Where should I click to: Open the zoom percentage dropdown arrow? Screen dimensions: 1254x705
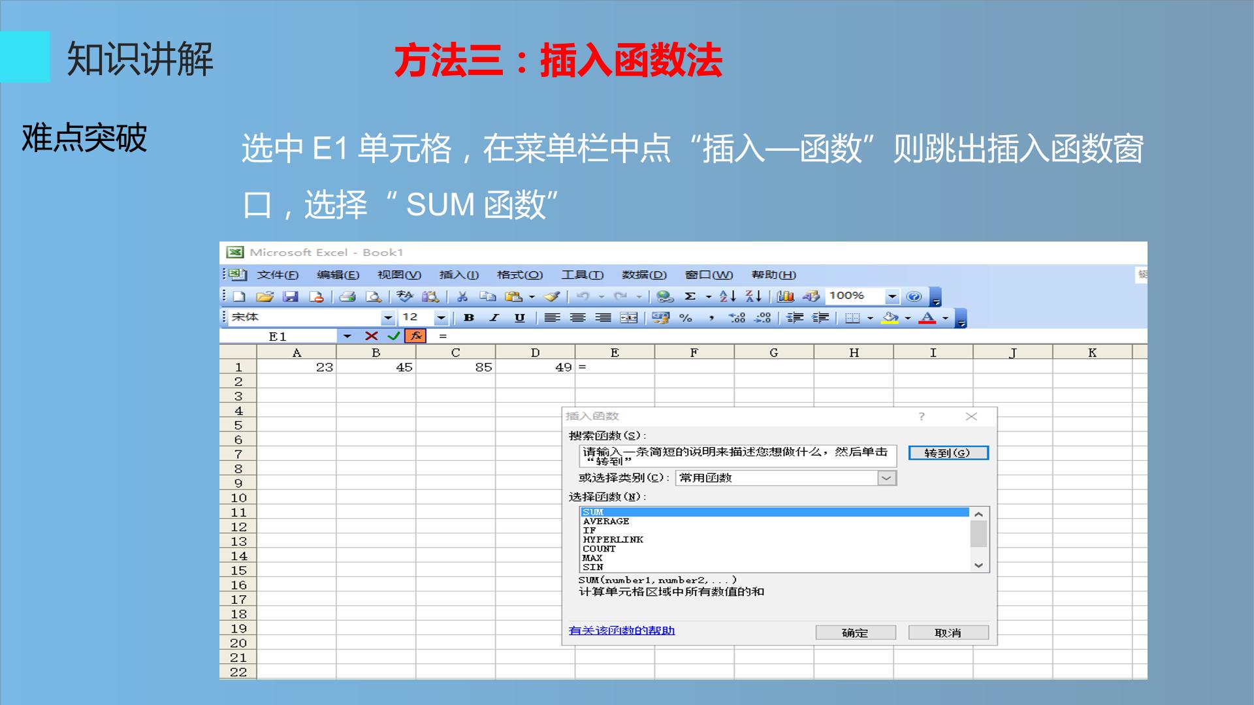point(892,297)
